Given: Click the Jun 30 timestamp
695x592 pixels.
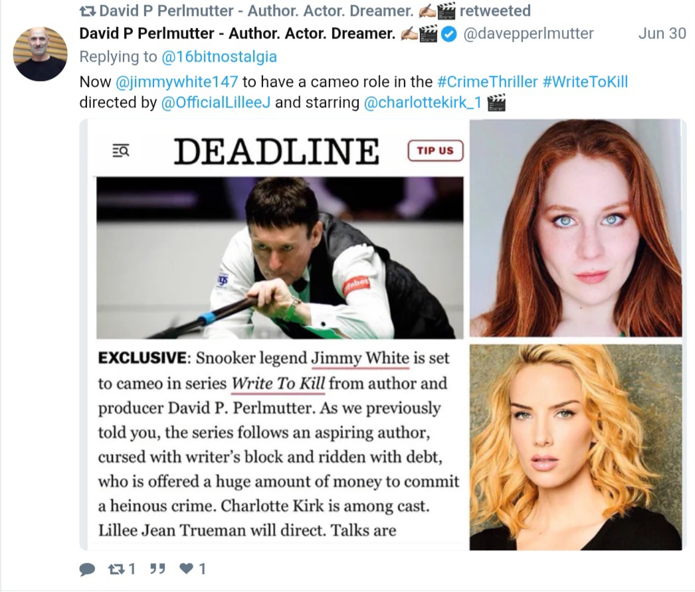Looking at the screenshot, I should [x=662, y=34].
